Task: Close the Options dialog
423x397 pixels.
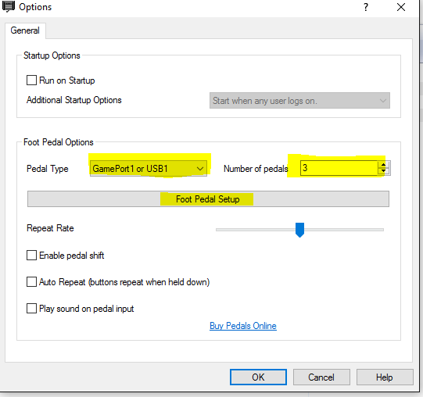Action: pyautogui.click(x=401, y=7)
